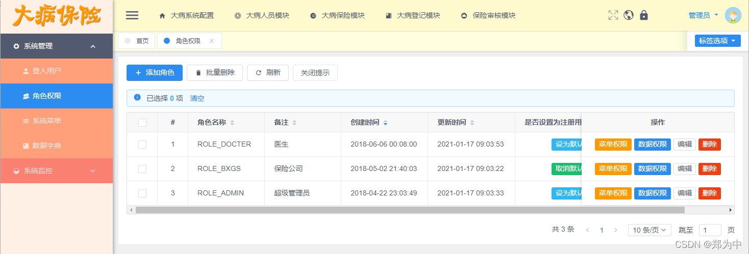Click 设为默认 for ROLE_DOCTER row
749x254 pixels.
pos(566,144)
